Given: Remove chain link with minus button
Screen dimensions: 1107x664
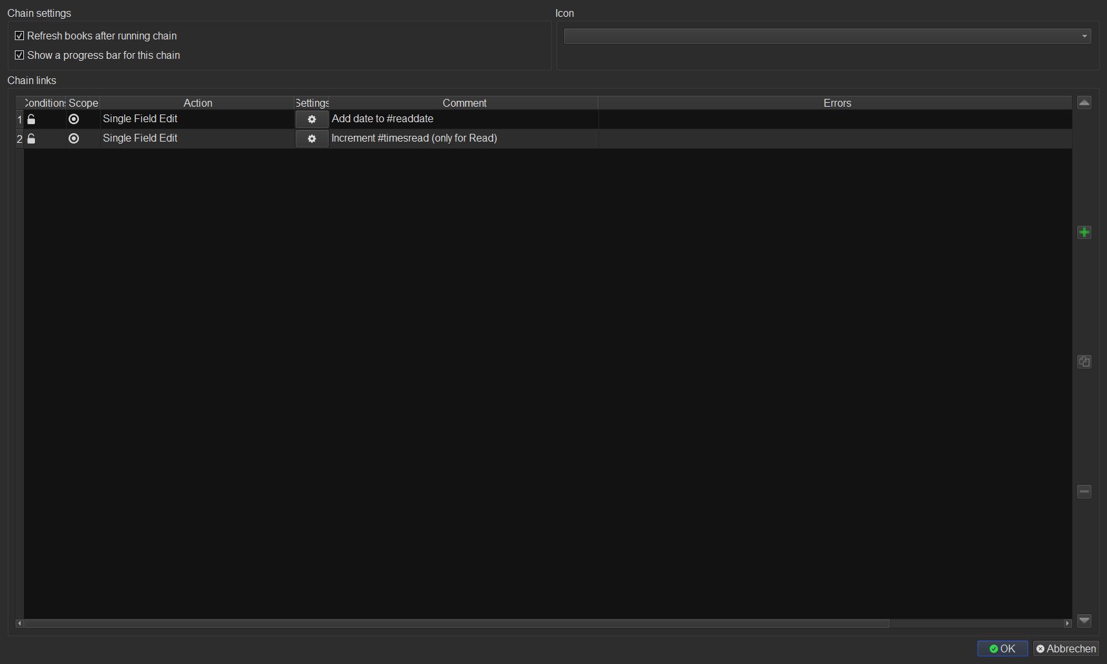Looking at the screenshot, I should click(x=1084, y=491).
